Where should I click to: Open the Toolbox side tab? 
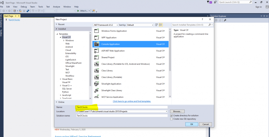(x=1, y=33)
